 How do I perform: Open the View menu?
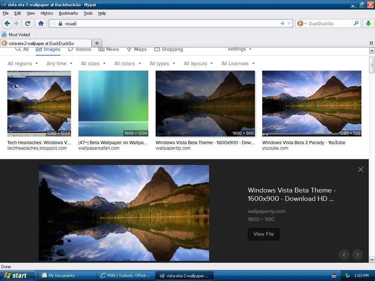pos(31,13)
